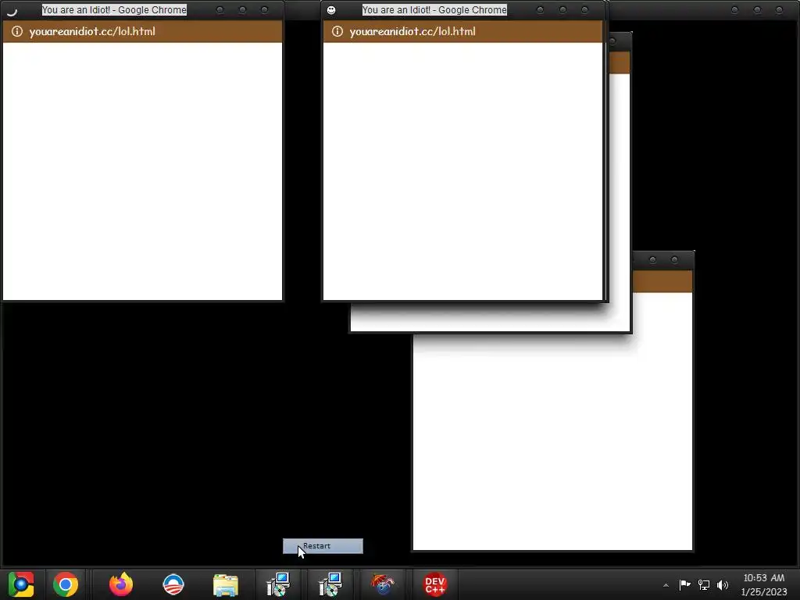Minimize the left You are an Idiot window
Viewport: 800px width, 600px height.
point(220,9)
